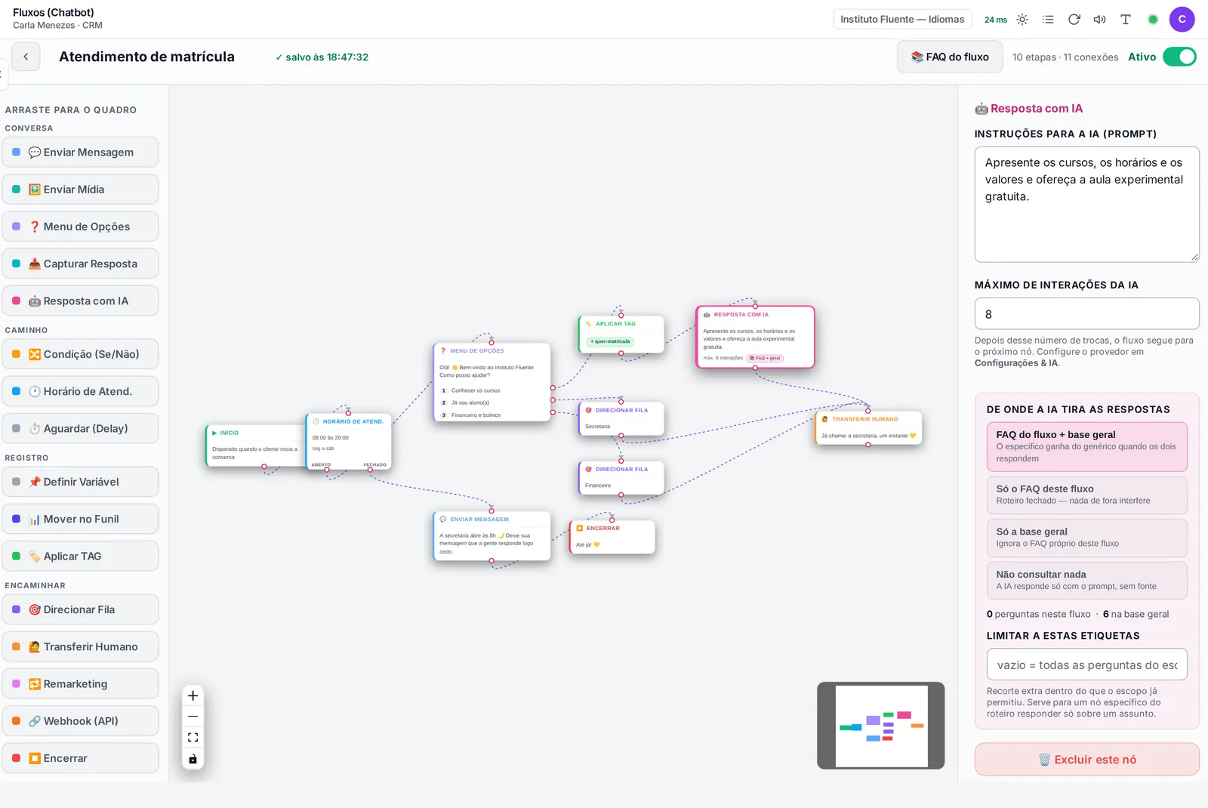Click the theme sun icon in header

tap(1022, 20)
